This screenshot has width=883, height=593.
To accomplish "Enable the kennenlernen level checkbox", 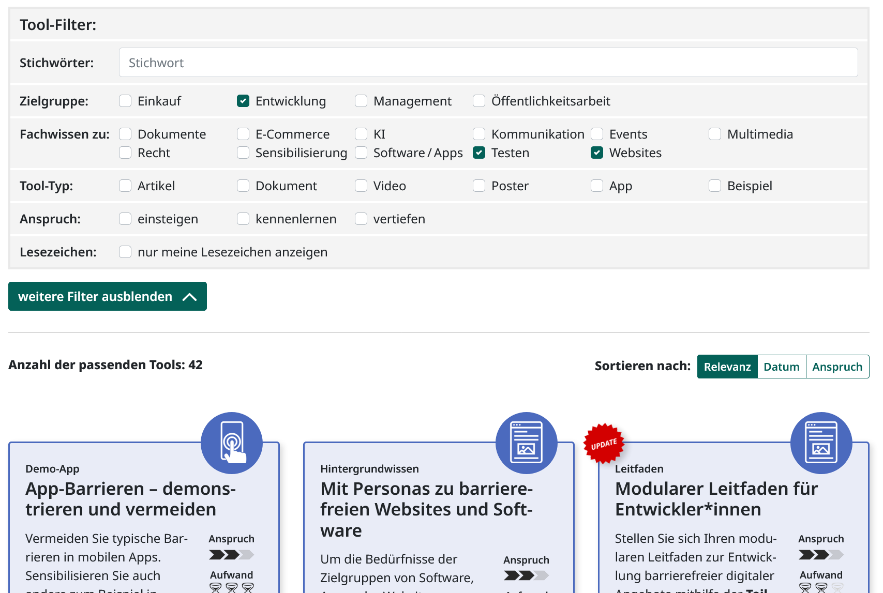I will coord(243,219).
